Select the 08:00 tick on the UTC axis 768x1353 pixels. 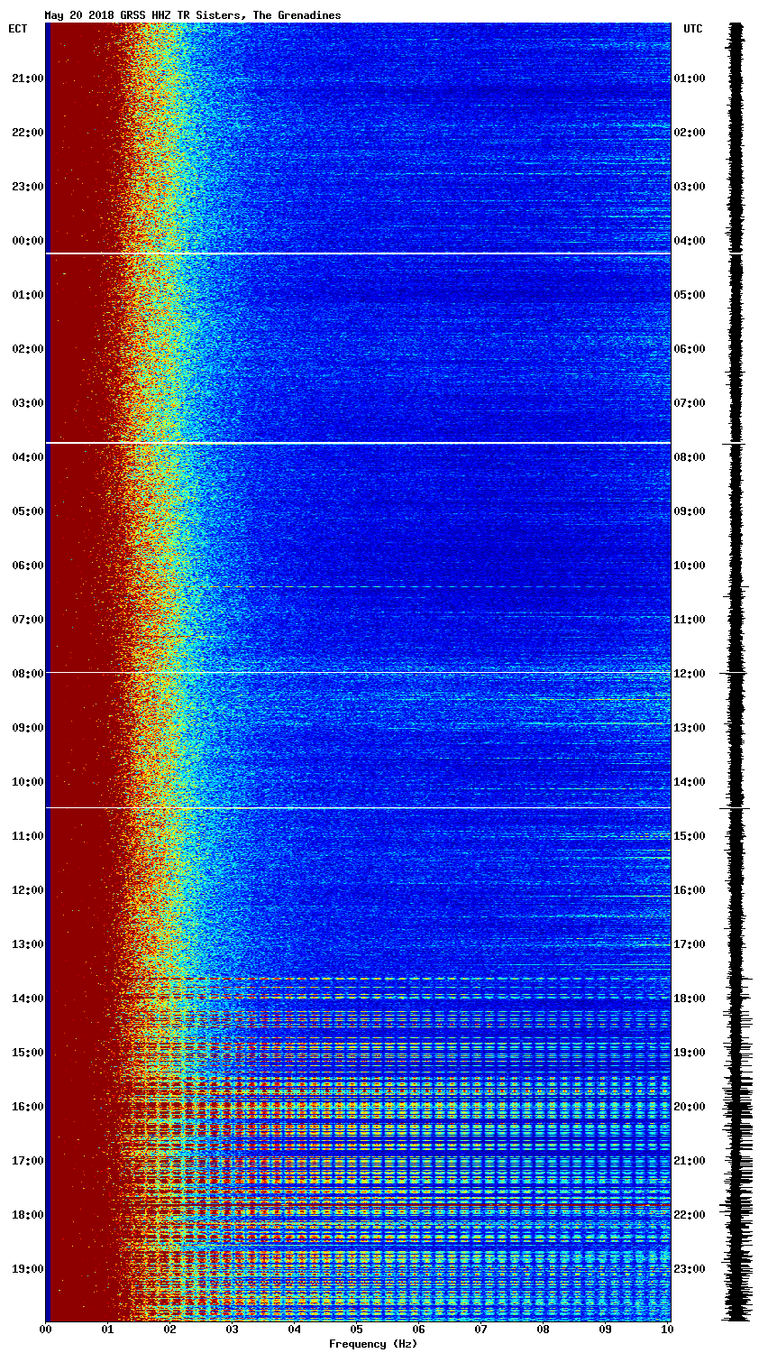pos(690,457)
